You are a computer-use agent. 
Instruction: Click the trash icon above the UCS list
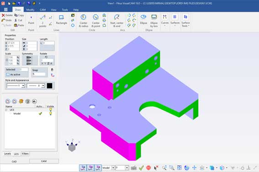27,101
